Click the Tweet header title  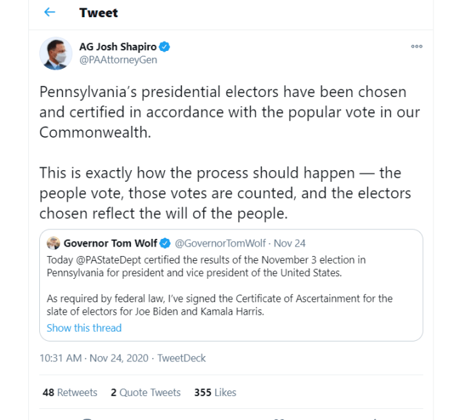click(99, 13)
